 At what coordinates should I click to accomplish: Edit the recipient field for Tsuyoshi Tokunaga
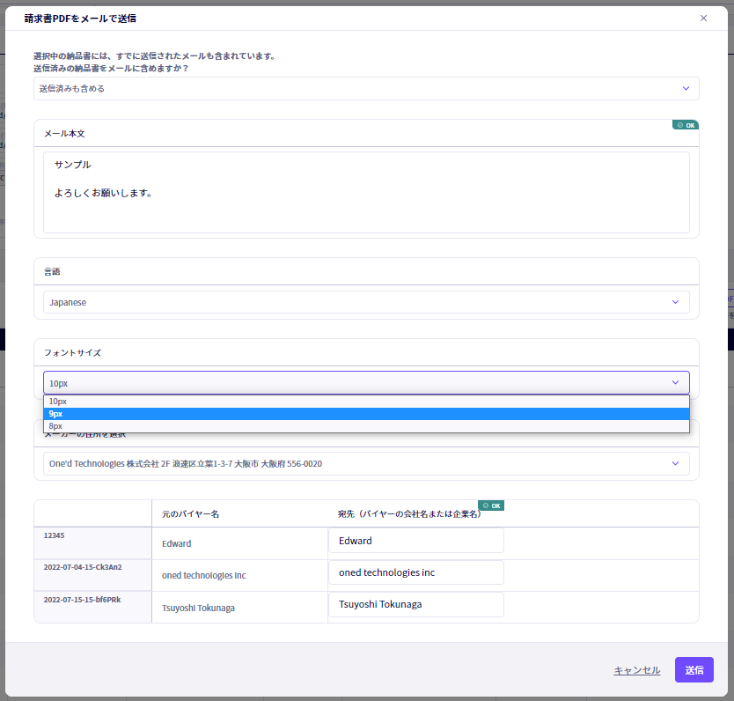click(416, 604)
